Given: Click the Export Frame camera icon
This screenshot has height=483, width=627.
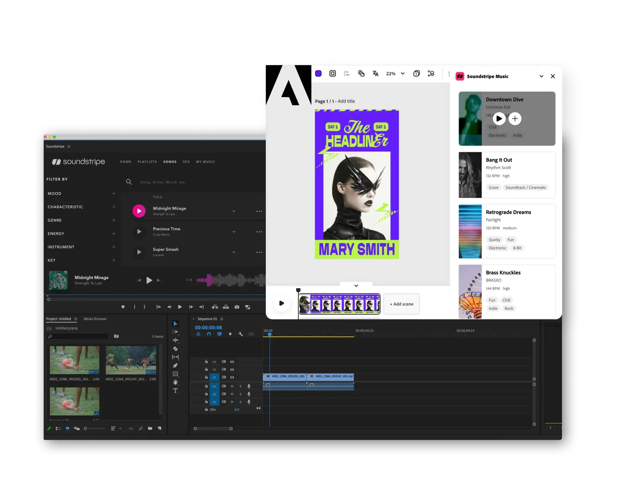Looking at the screenshot, I should tap(237, 307).
